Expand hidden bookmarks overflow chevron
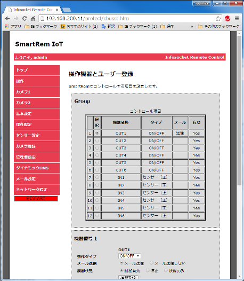 tap(192, 27)
